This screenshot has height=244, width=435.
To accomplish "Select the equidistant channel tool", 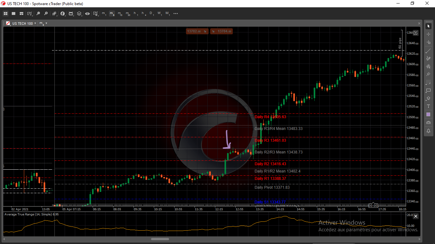I will tap(428, 66).
